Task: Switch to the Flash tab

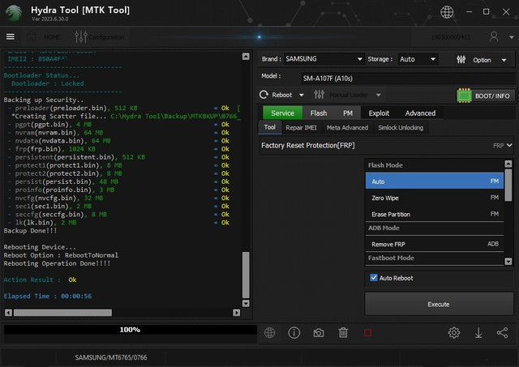Action: (x=319, y=113)
